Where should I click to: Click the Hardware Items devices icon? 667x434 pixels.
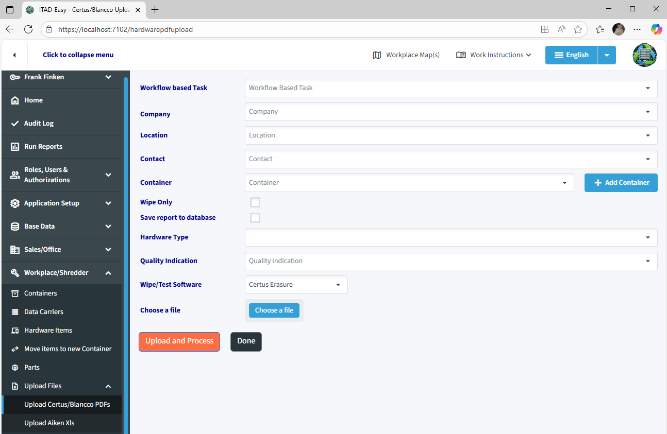coord(15,331)
